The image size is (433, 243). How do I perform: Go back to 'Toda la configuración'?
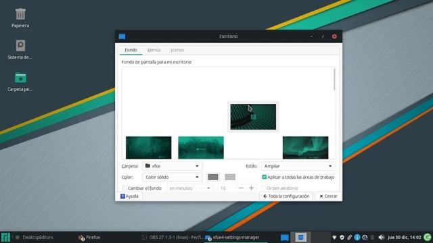[x=286, y=196]
